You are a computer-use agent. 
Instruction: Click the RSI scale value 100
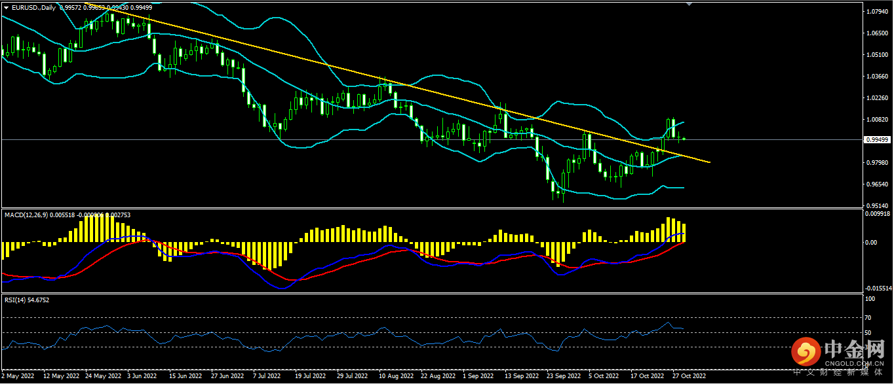coord(870,298)
